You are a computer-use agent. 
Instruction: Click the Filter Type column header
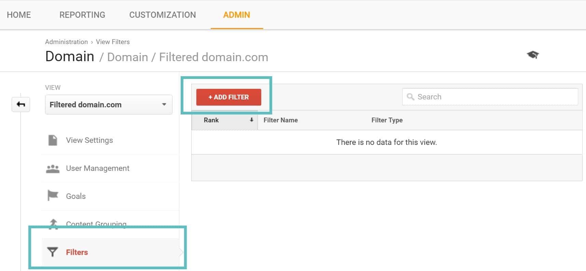click(x=387, y=120)
